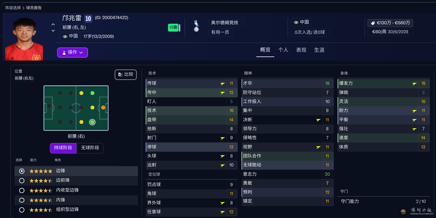Image resolution: width=436 pixels, height=218 pixels.
Task: Click the squad number 10 badge
Action: click(88, 19)
